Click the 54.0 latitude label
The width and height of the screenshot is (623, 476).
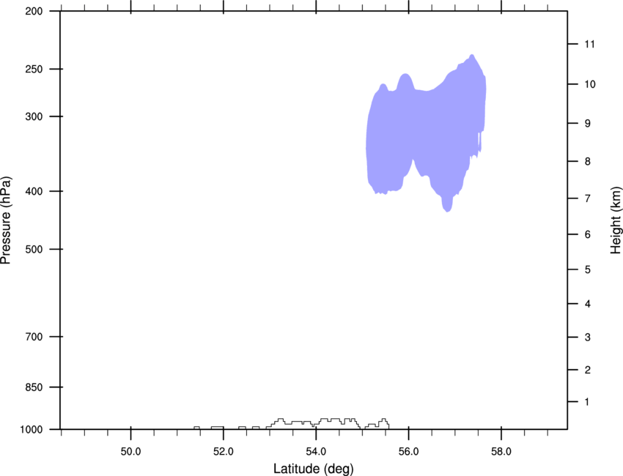click(x=316, y=451)
